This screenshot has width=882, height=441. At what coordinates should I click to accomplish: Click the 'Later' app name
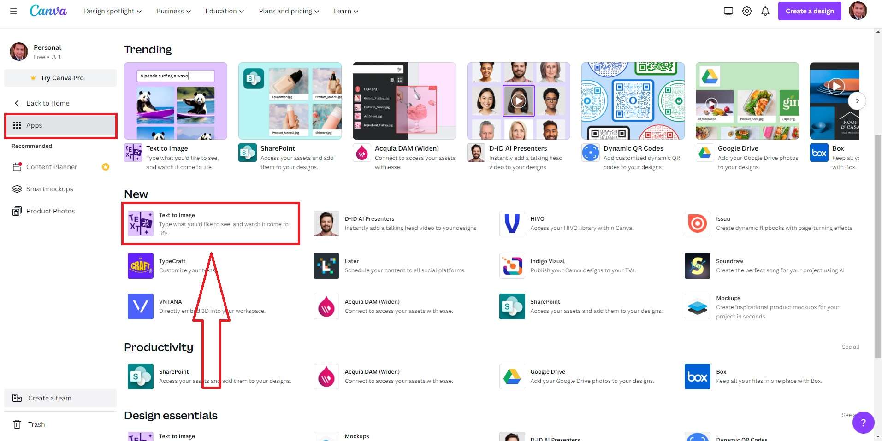point(352,261)
